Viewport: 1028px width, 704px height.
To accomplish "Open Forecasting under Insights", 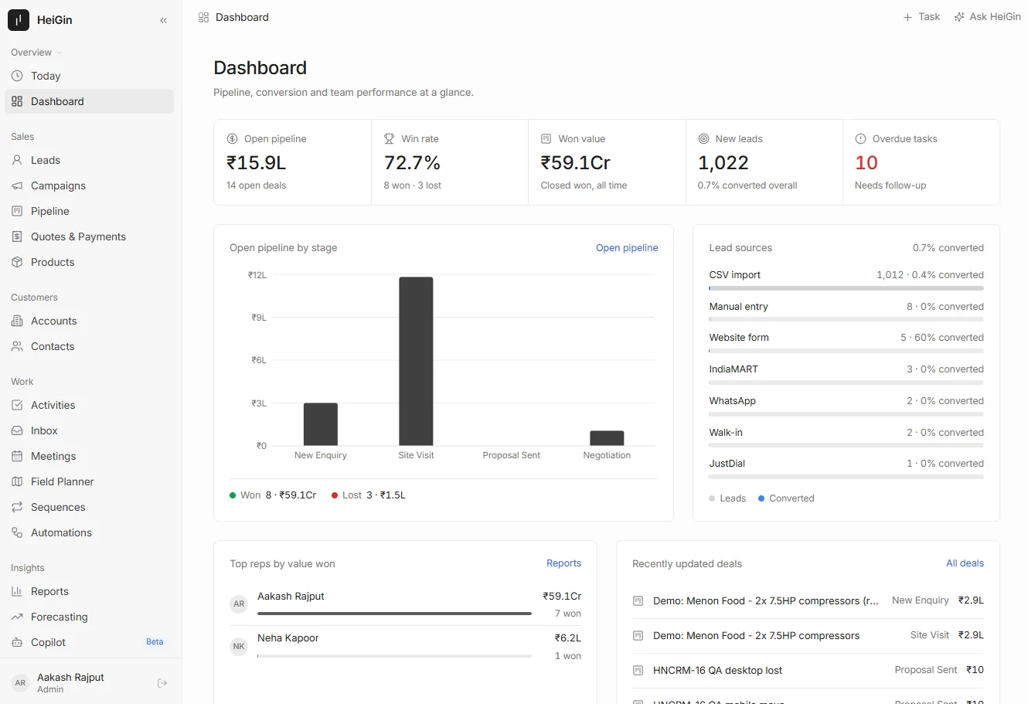I will [x=89, y=617].
